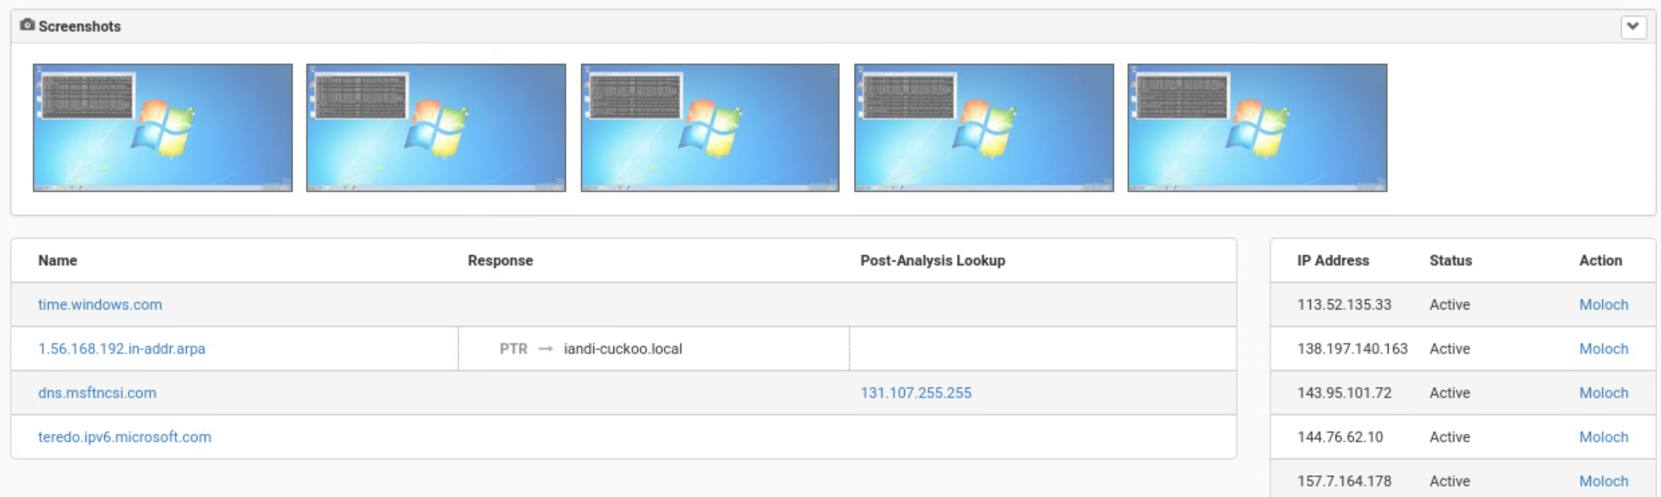Open Moloch for IP 157.7.164.178
This screenshot has width=1661, height=497.
coord(1603,481)
